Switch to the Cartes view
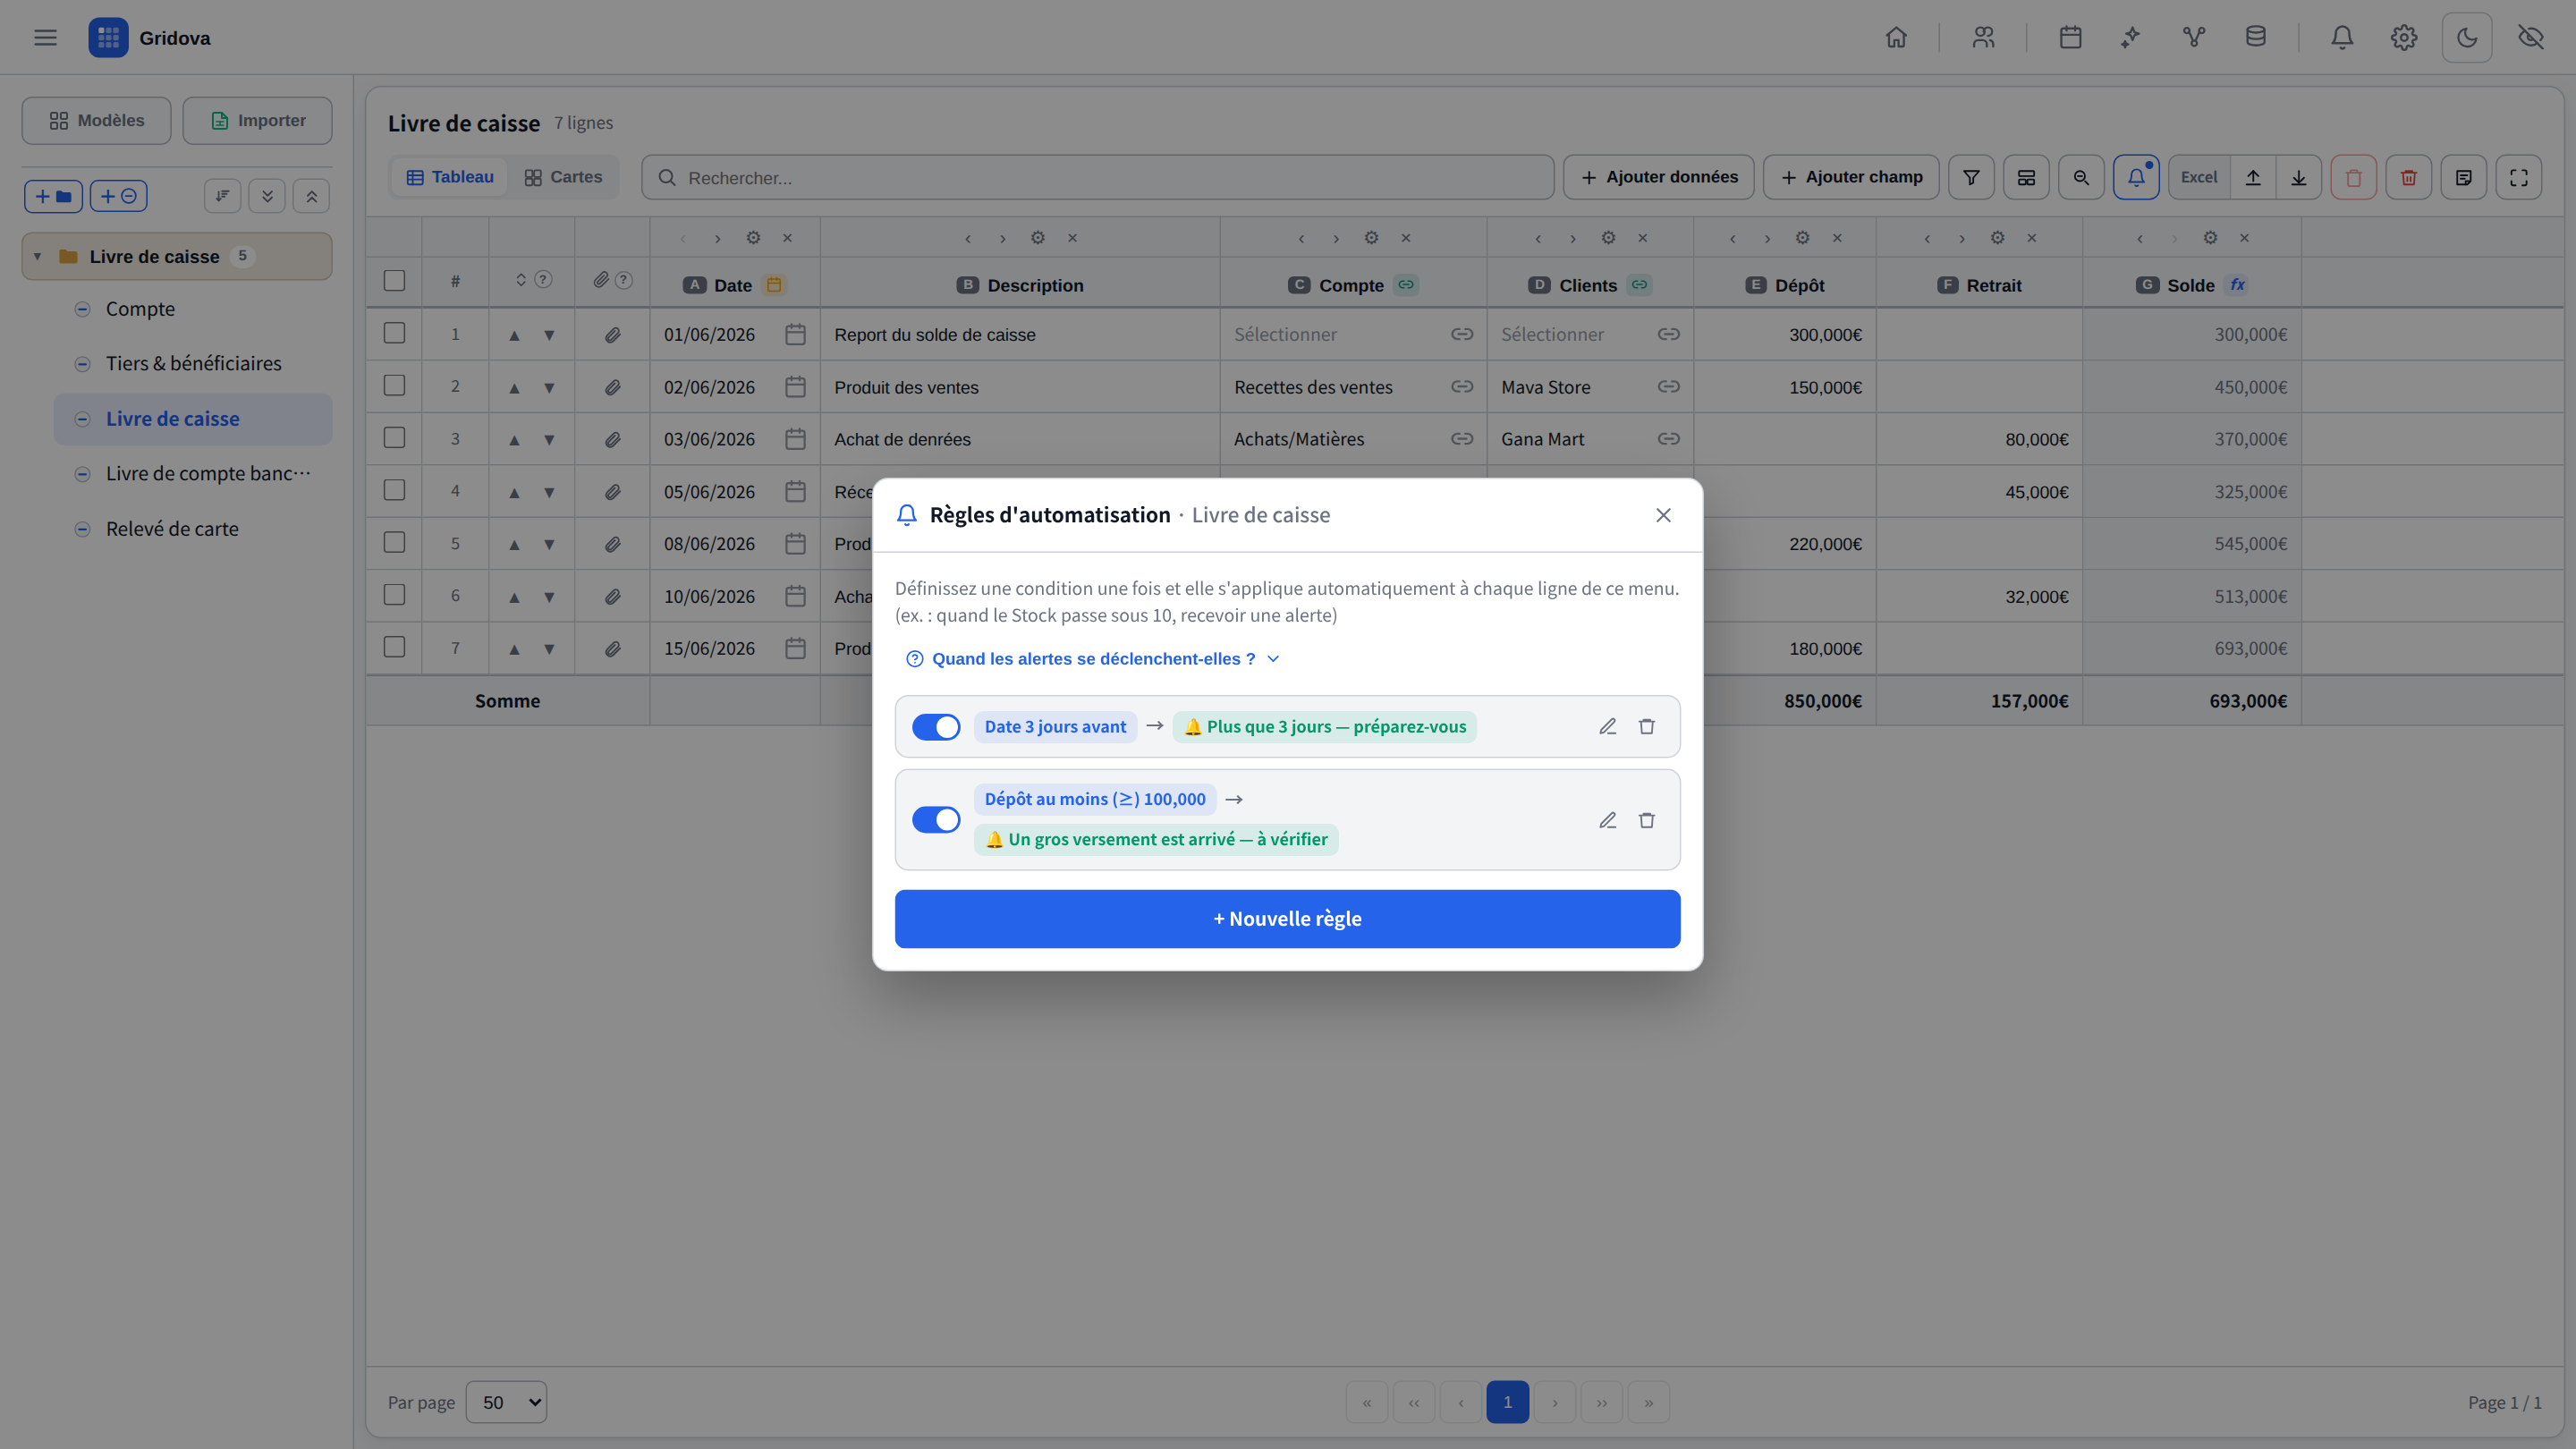This screenshot has height=1449, width=2576. [x=563, y=177]
